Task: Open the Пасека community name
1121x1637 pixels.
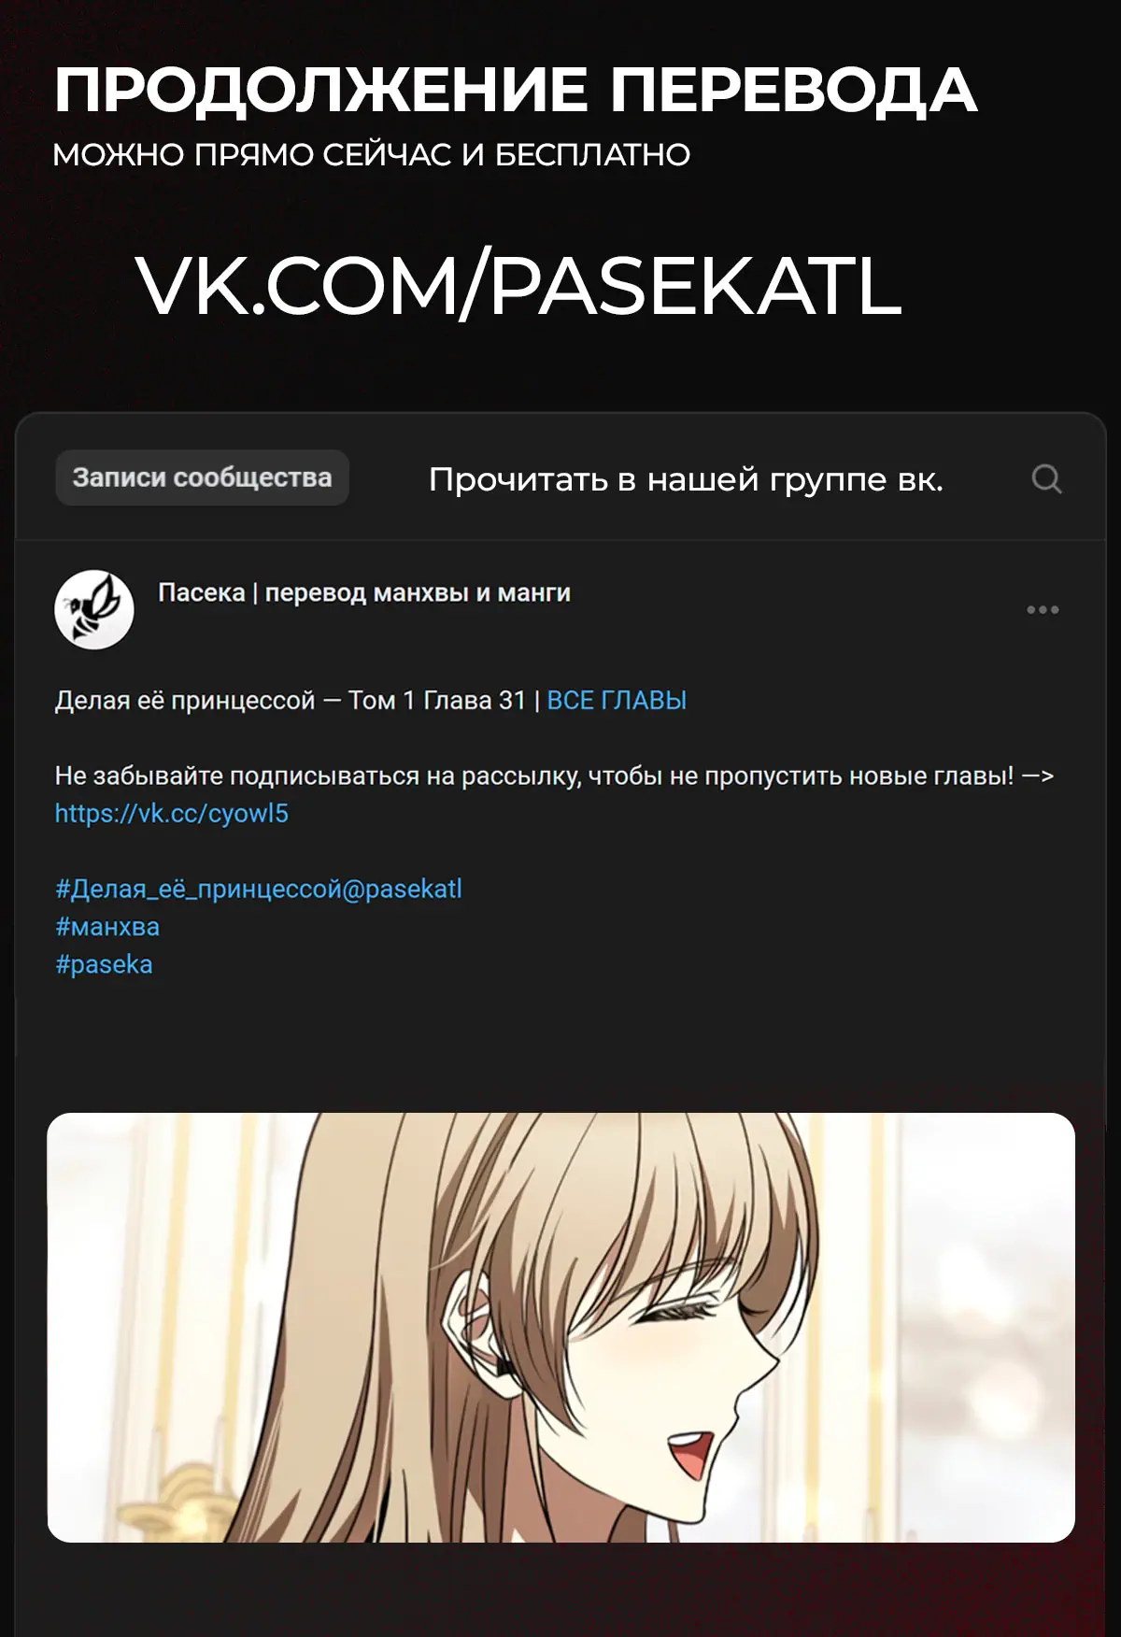Action: click(x=364, y=593)
